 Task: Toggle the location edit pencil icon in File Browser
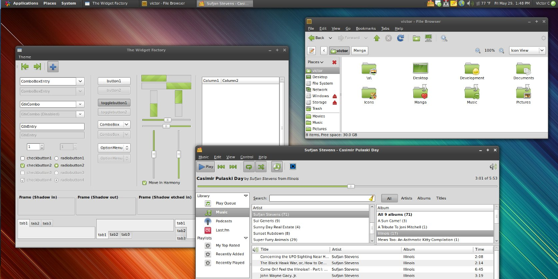312,50
